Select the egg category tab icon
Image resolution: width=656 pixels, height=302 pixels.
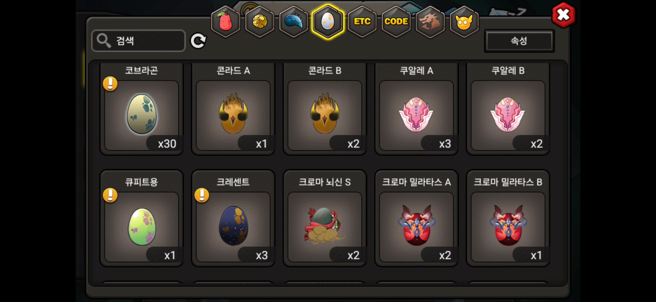click(328, 22)
